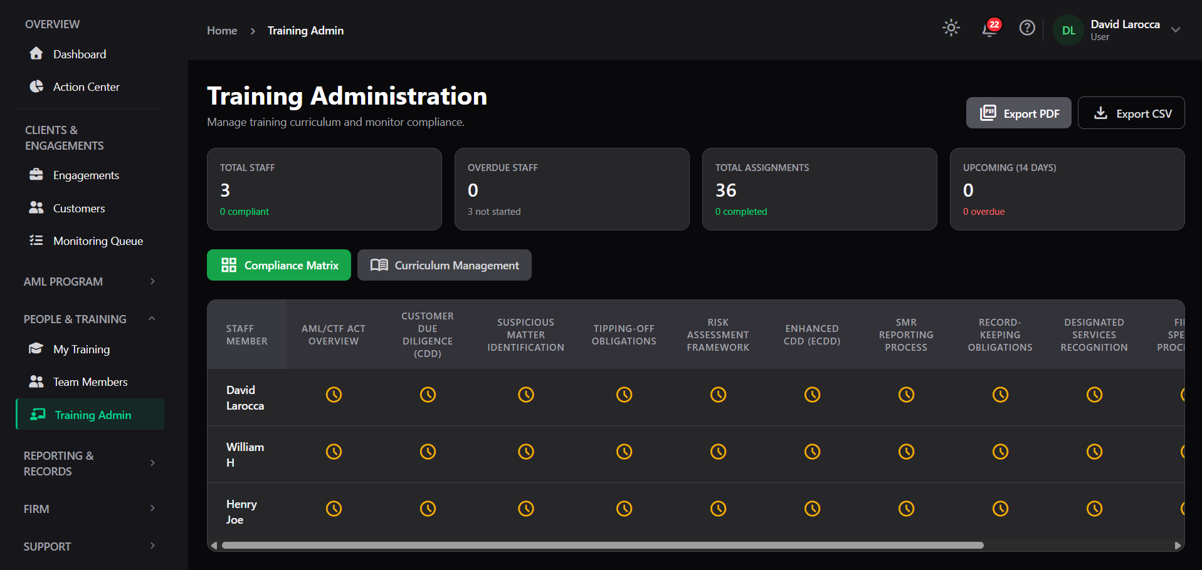
Task: Click David Larocca's Suspicious Matter Identification status icon
Action: click(525, 395)
